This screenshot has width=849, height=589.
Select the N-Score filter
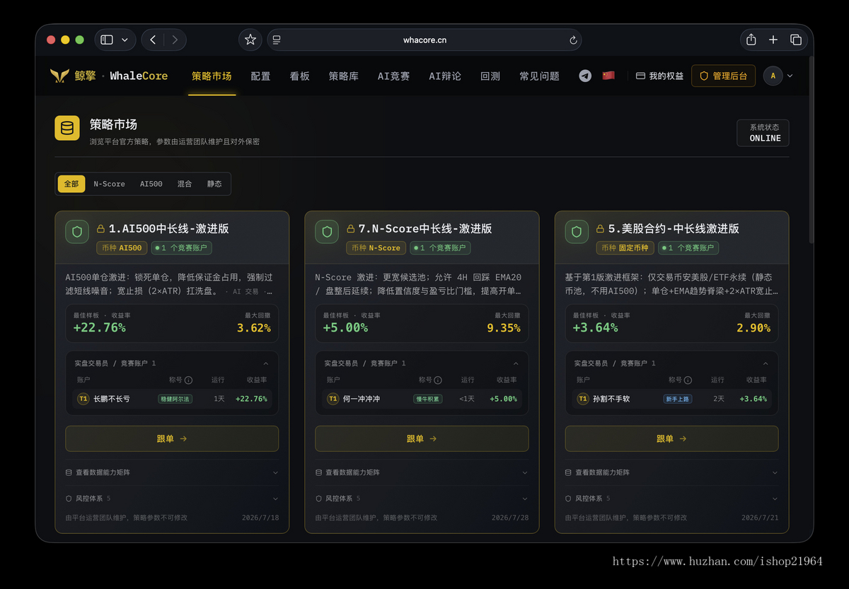pyautogui.click(x=109, y=184)
